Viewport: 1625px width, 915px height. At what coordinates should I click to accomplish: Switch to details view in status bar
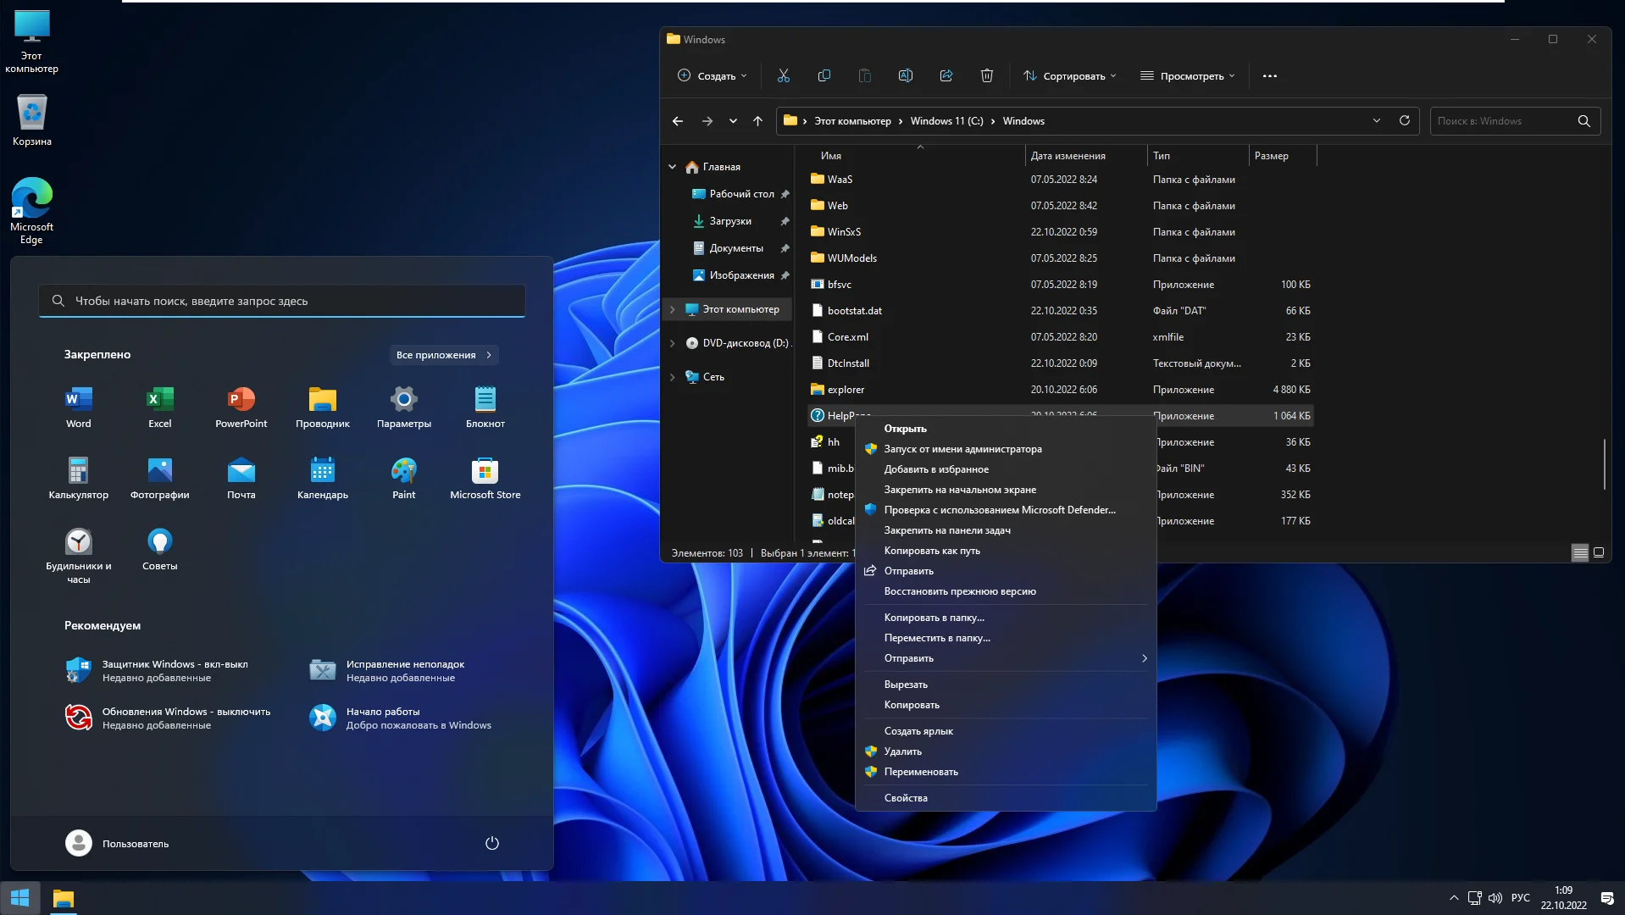1579,552
